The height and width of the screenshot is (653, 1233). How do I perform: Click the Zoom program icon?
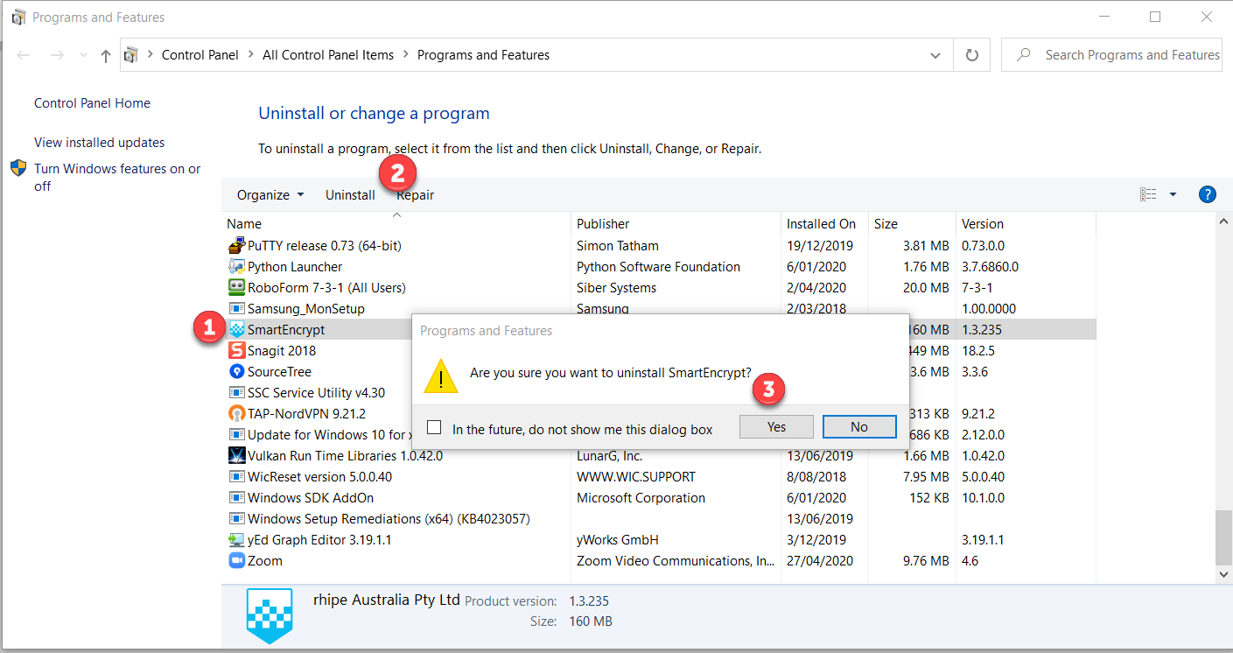[x=236, y=561]
